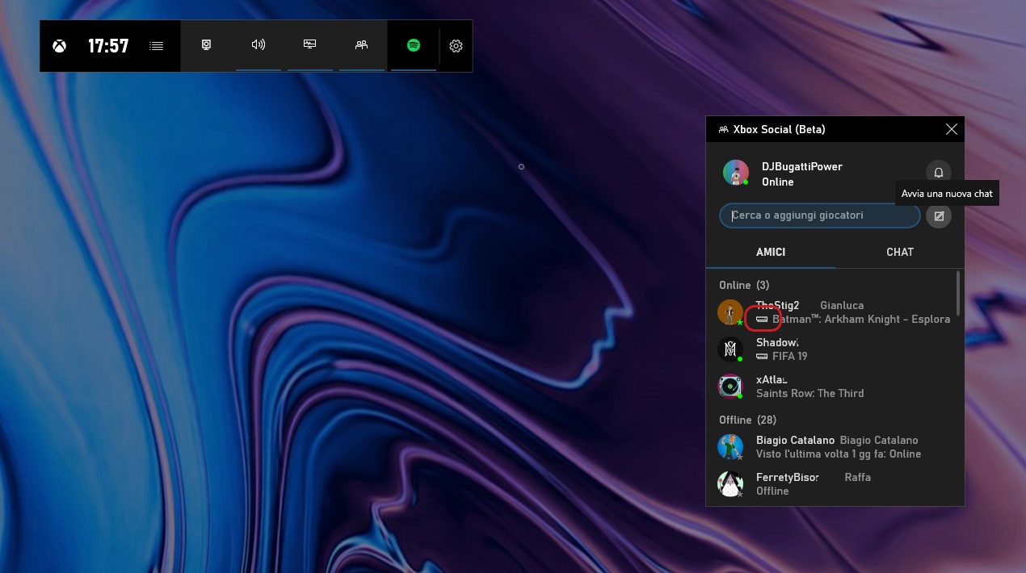Image resolution: width=1026 pixels, height=573 pixels.
Task: Open notifications bell in Xbox Social
Action: click(x=939, y=173)
